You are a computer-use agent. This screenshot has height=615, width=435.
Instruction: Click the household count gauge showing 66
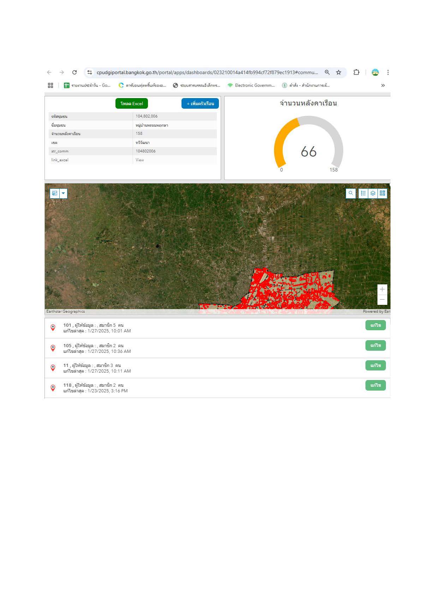click(309, 147)
